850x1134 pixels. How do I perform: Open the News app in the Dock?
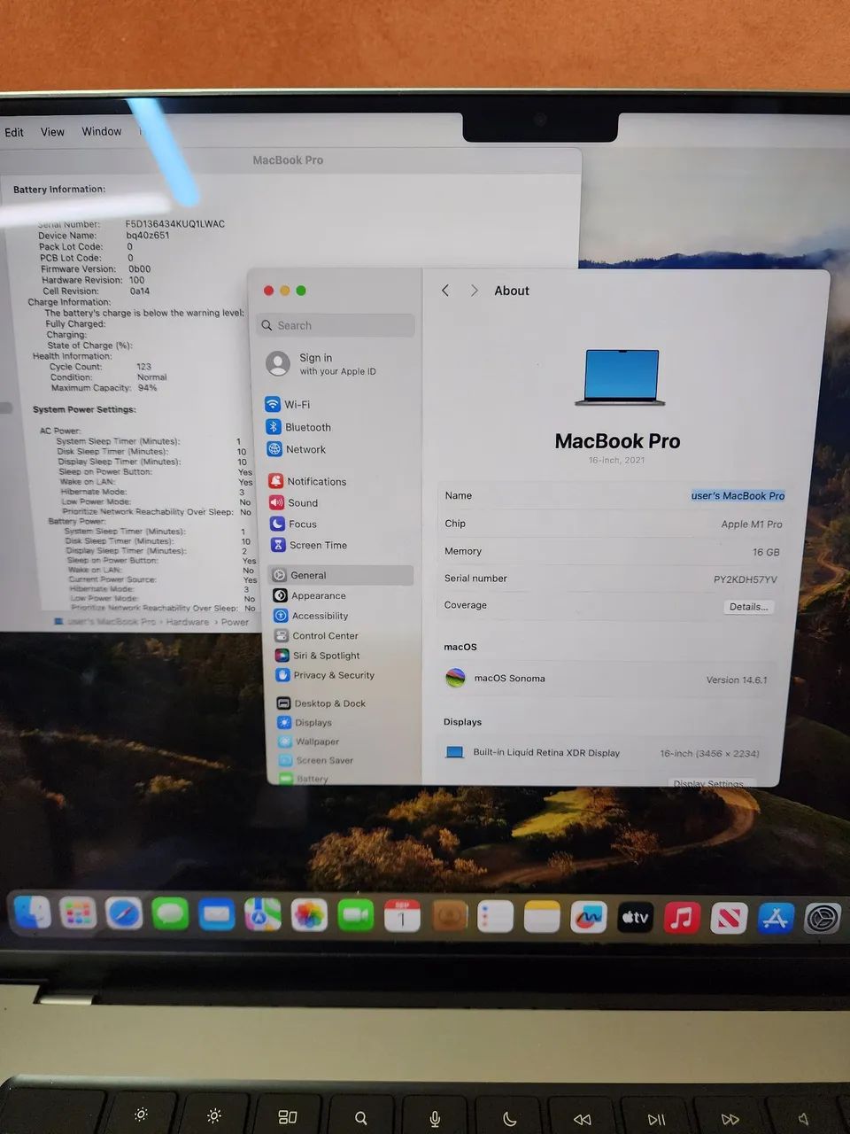tap(729, 919)
